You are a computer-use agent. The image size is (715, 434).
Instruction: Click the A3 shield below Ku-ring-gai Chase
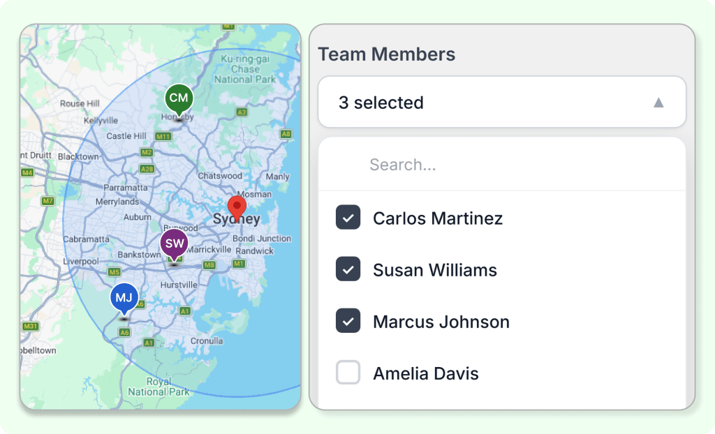tap(240, 112)
